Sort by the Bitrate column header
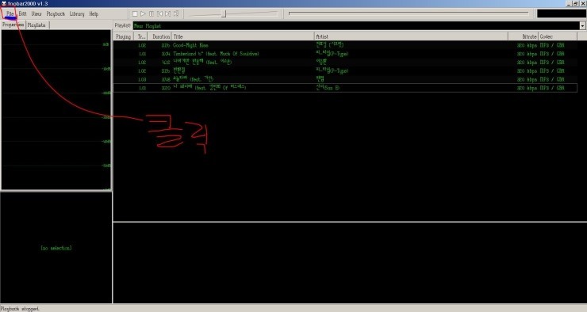The height and width of the screenshot is (312, 587). [524, 36]
